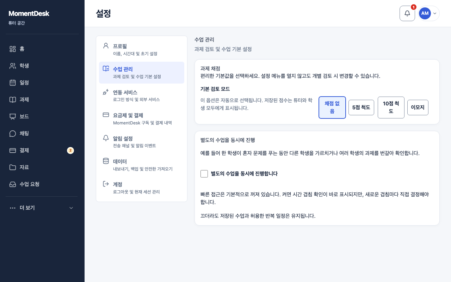Image resolution: width=451 pixels, height=282 pixels.
Task: Go to 일정 in sidebar
Action: tap(42, 83)
